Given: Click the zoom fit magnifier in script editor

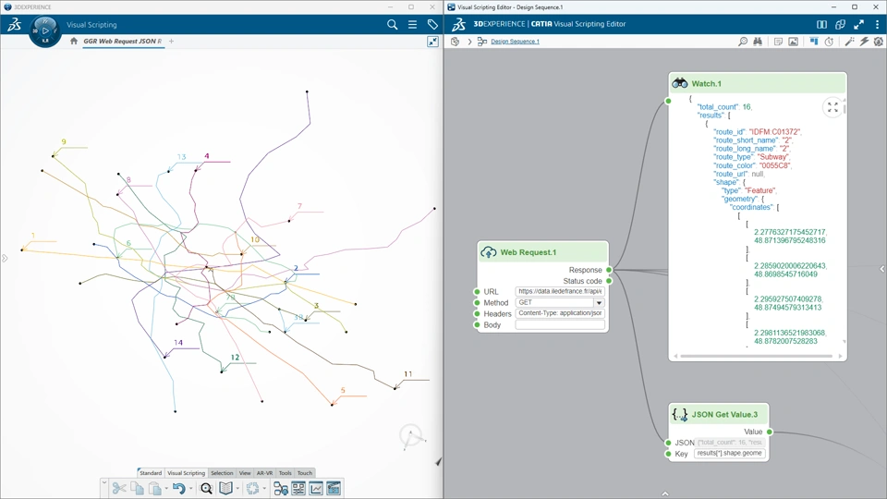Looking at the screenshot, I should (x=743, y=42).
